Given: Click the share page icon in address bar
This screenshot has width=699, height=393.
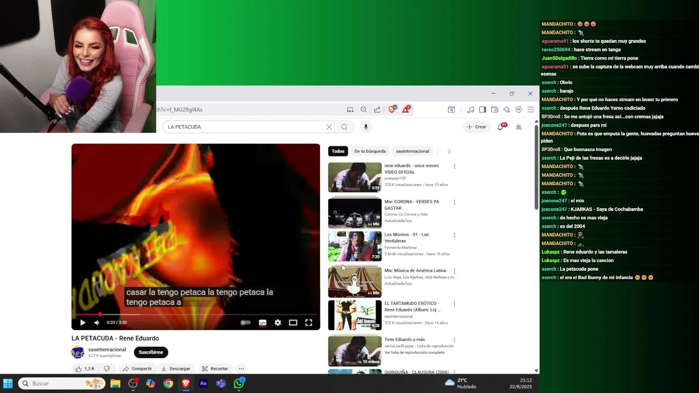Looking at the screenshot, I should (377, 110).
